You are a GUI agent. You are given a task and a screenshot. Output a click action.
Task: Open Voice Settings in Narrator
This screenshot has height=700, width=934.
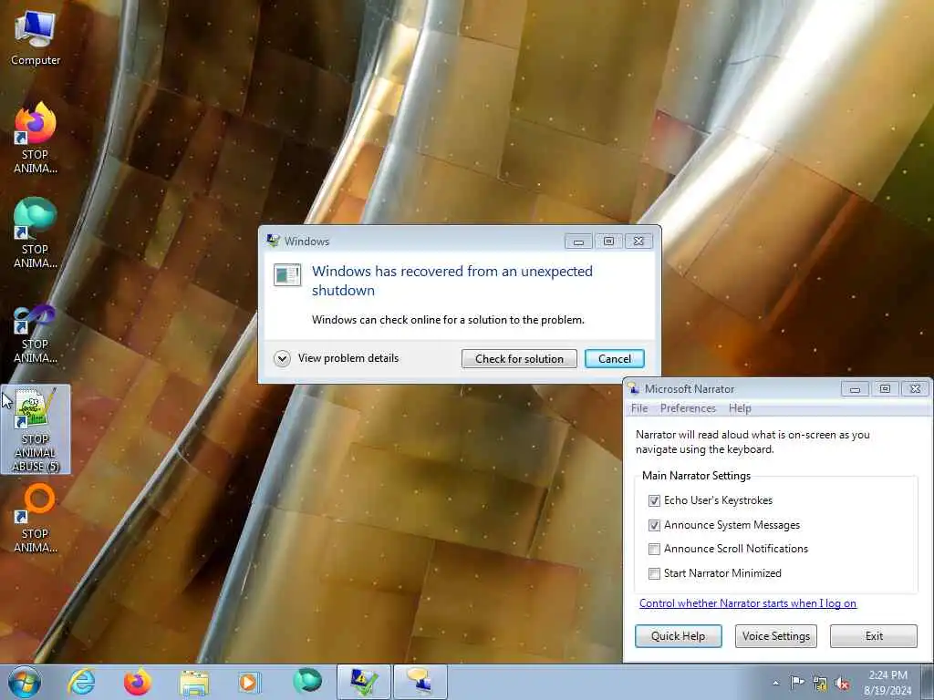(x=775, y=635)
